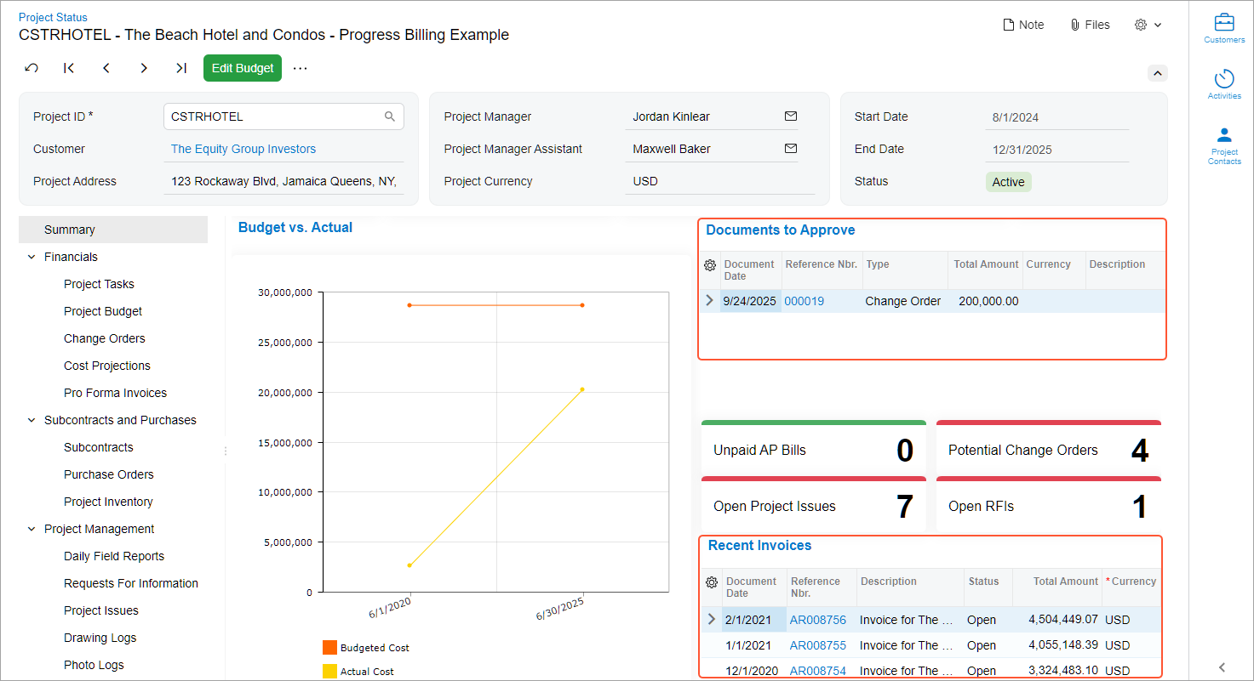
Task: Go to the last record
Action: [180, 68]
